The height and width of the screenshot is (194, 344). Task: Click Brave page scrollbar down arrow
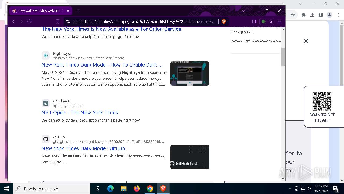tap(283, 178)
